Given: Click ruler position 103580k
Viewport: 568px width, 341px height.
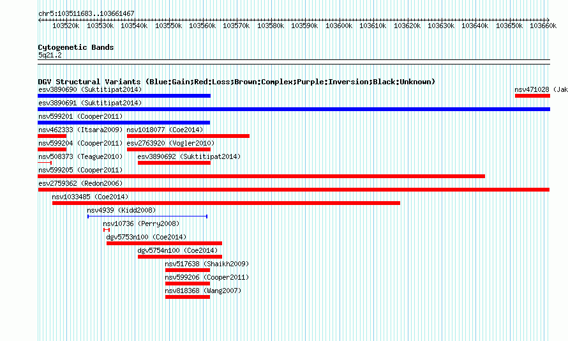Looking at the screenshot, I should click(x=271, y=26).
